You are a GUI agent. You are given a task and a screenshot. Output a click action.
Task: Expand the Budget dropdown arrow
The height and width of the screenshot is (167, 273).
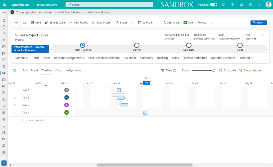pos(132,23)
